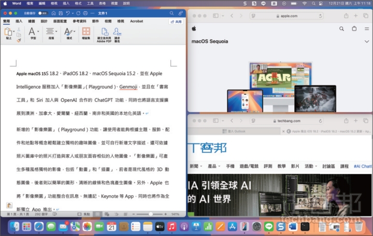Click the proofing book icon in Word status bar
The height and width of the screenshot is (236, 373).
tap(55, 214)
